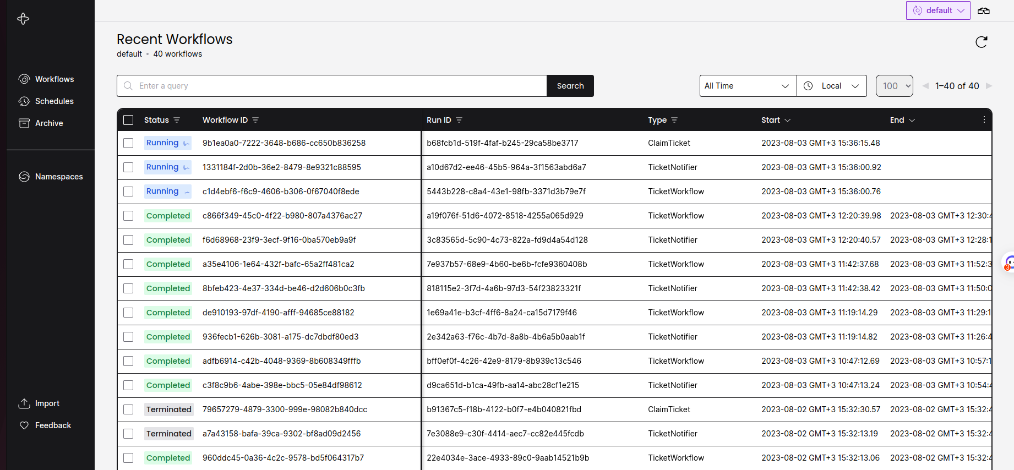The height and width of the screenshot is (470, 1014).
Task: Go to the next page arrow
Action: pos(989,86)
